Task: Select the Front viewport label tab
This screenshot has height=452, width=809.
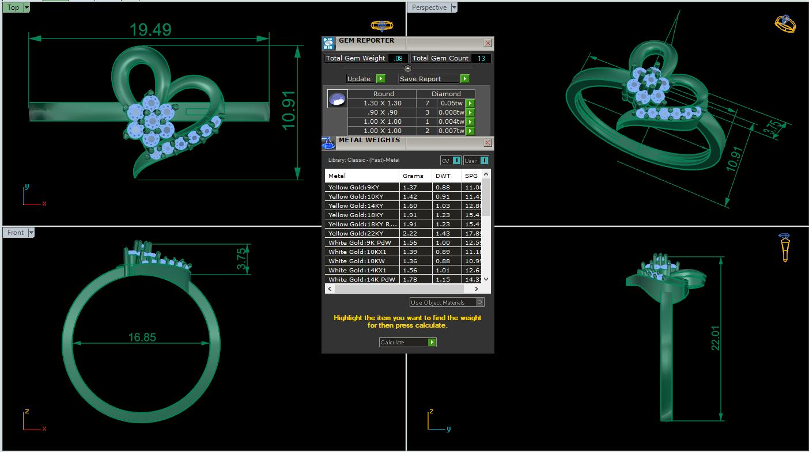Action: (16, 233)
